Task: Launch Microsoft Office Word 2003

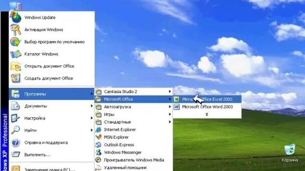Action: point(207,107)
